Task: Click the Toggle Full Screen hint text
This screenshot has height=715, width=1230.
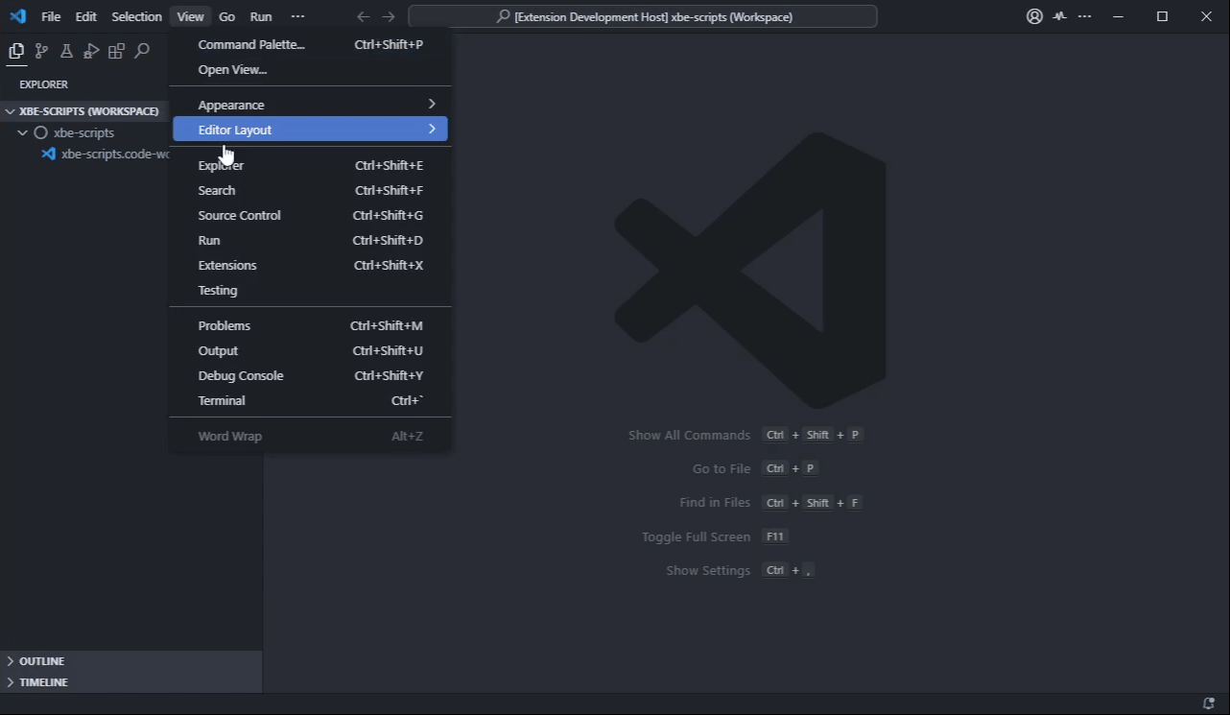Action: 696,536
